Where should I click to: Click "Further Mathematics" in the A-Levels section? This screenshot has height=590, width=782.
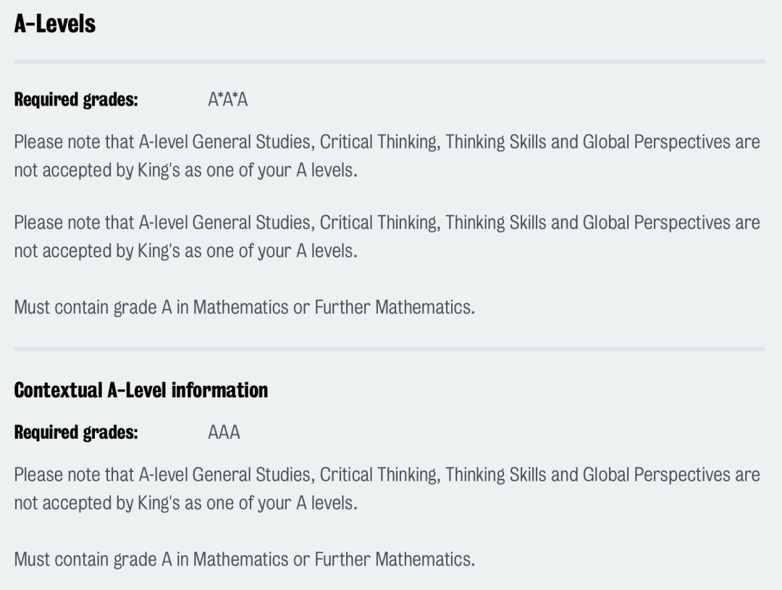click(x=393, y=307)
